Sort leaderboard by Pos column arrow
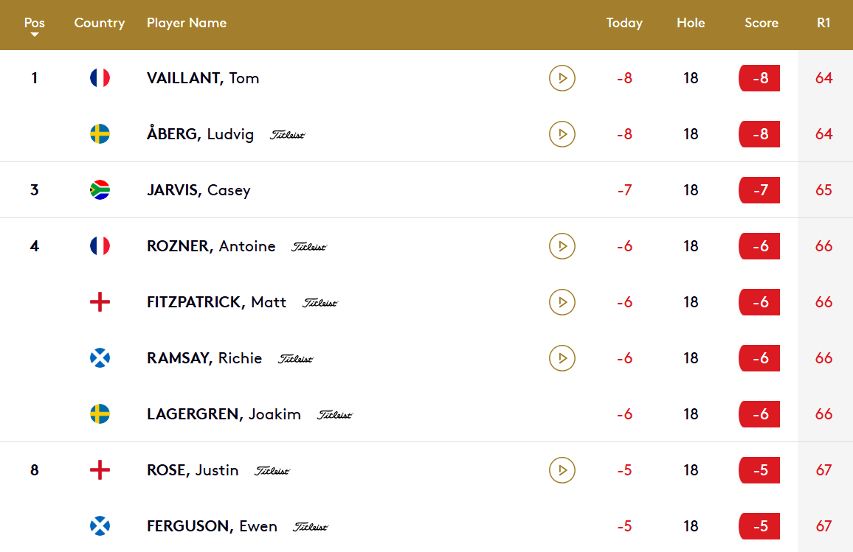Viewport: 853px width, 552px height. (34, 35)
